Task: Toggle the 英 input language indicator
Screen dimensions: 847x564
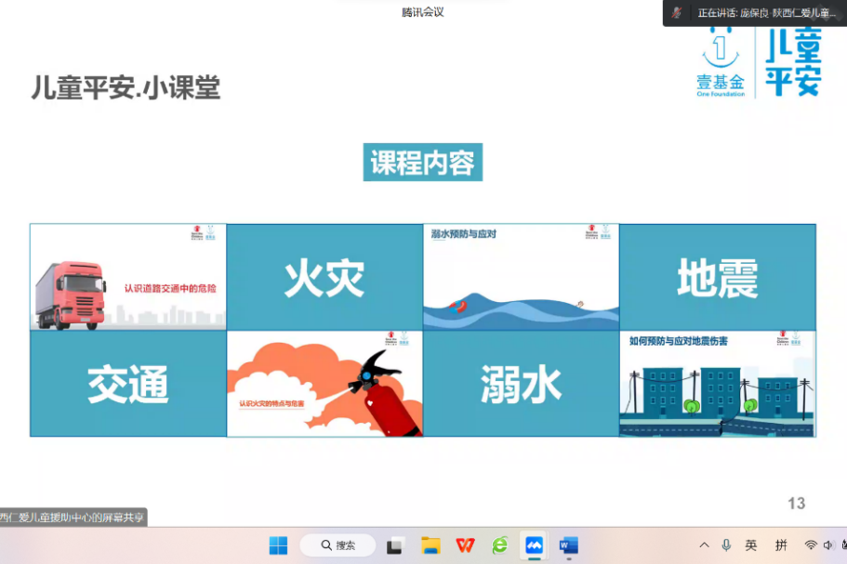Action: [751, 545]
